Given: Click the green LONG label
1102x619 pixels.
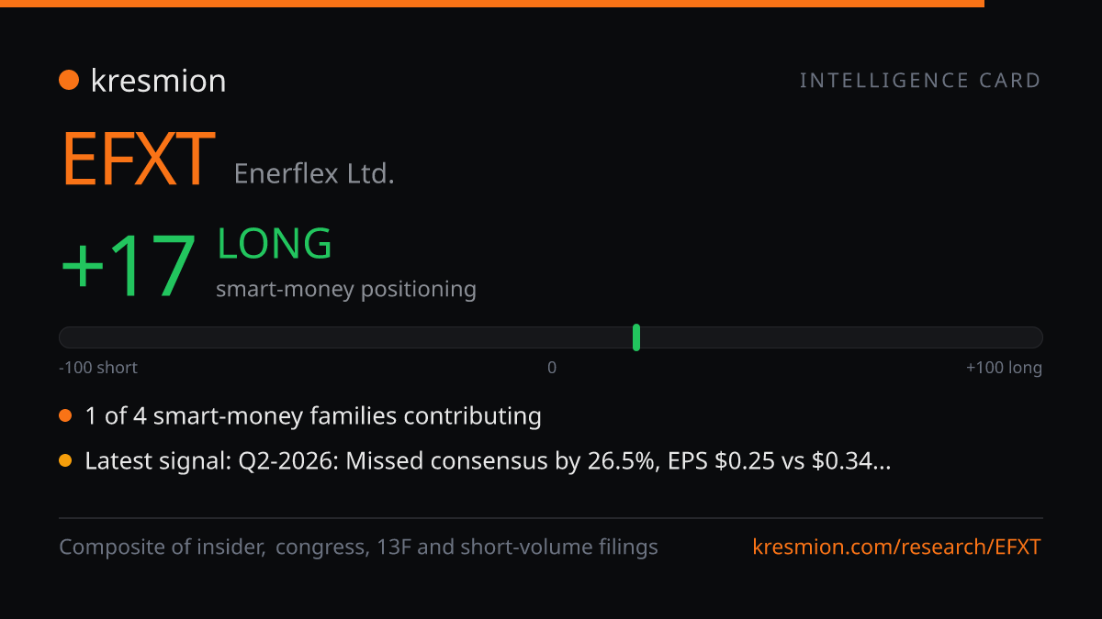Looking at the screenshot, I should point(274,244).
